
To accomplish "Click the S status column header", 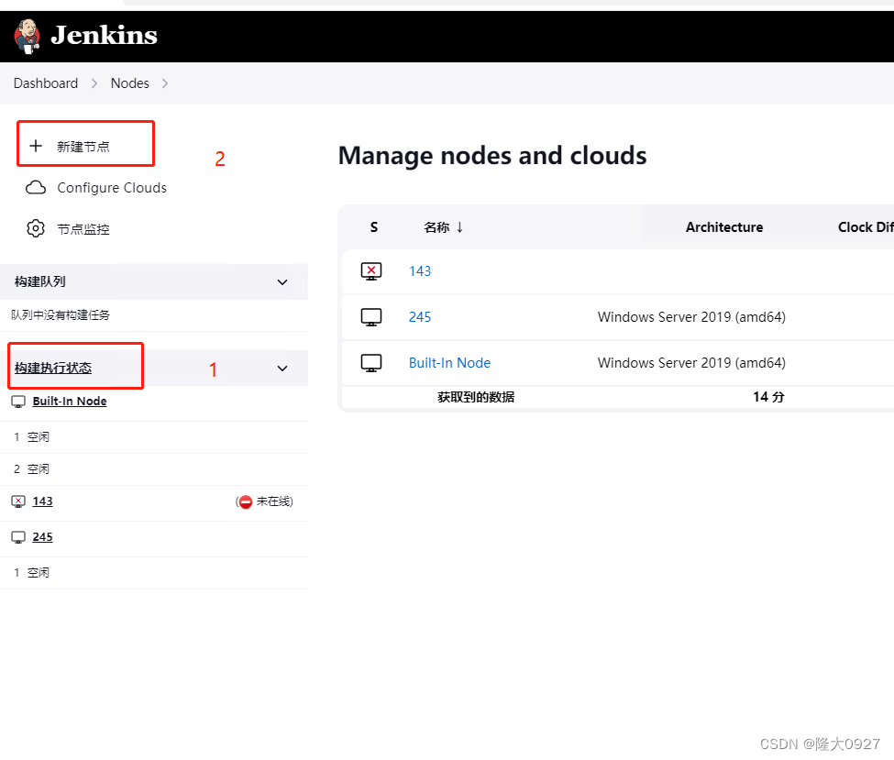I will (373, 227).
